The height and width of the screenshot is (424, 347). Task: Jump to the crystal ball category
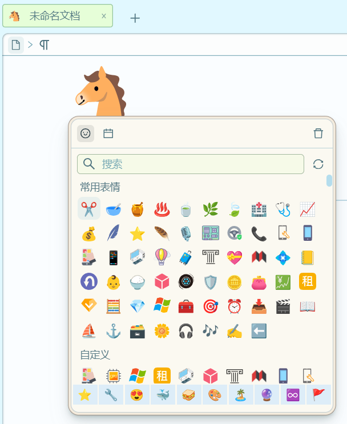pos(267,395)
